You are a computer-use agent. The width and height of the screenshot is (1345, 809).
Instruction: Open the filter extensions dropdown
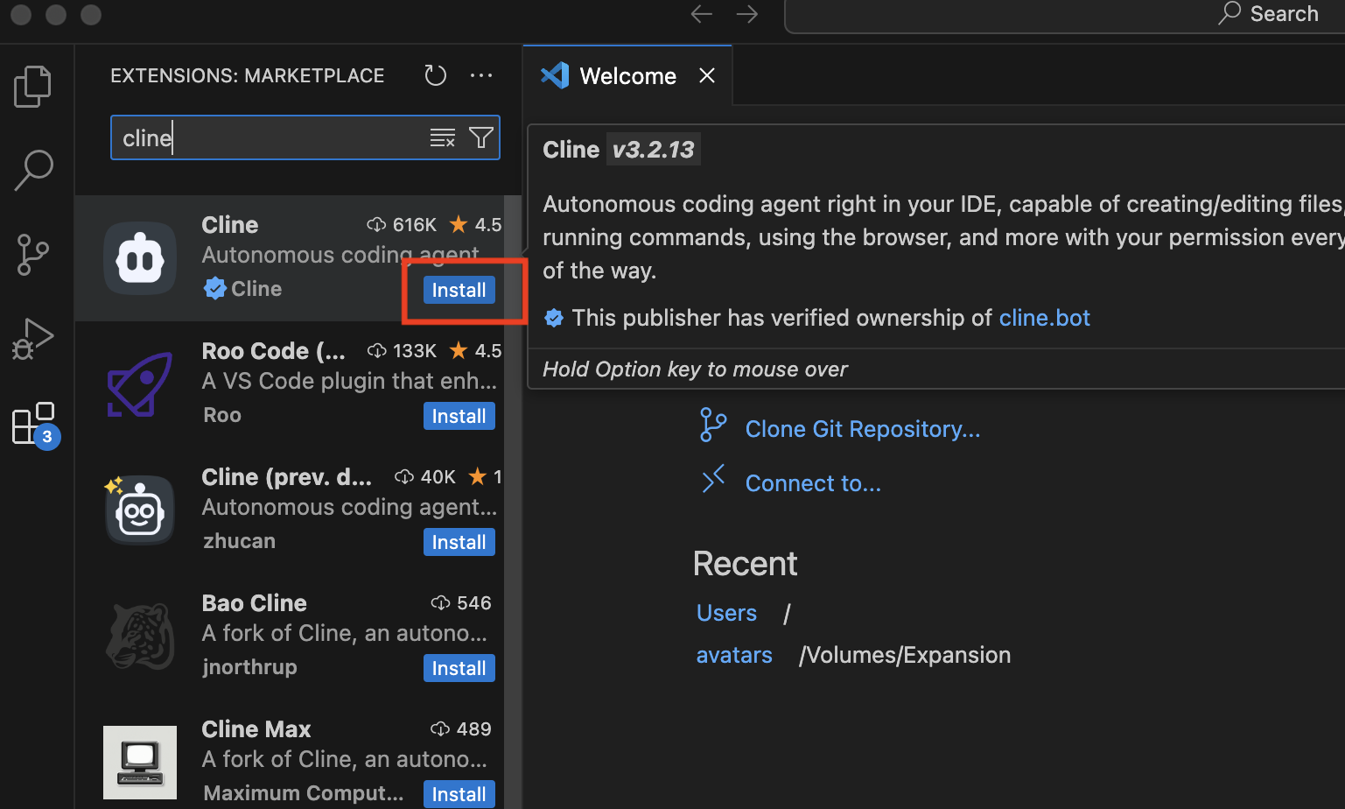point(481,137)
